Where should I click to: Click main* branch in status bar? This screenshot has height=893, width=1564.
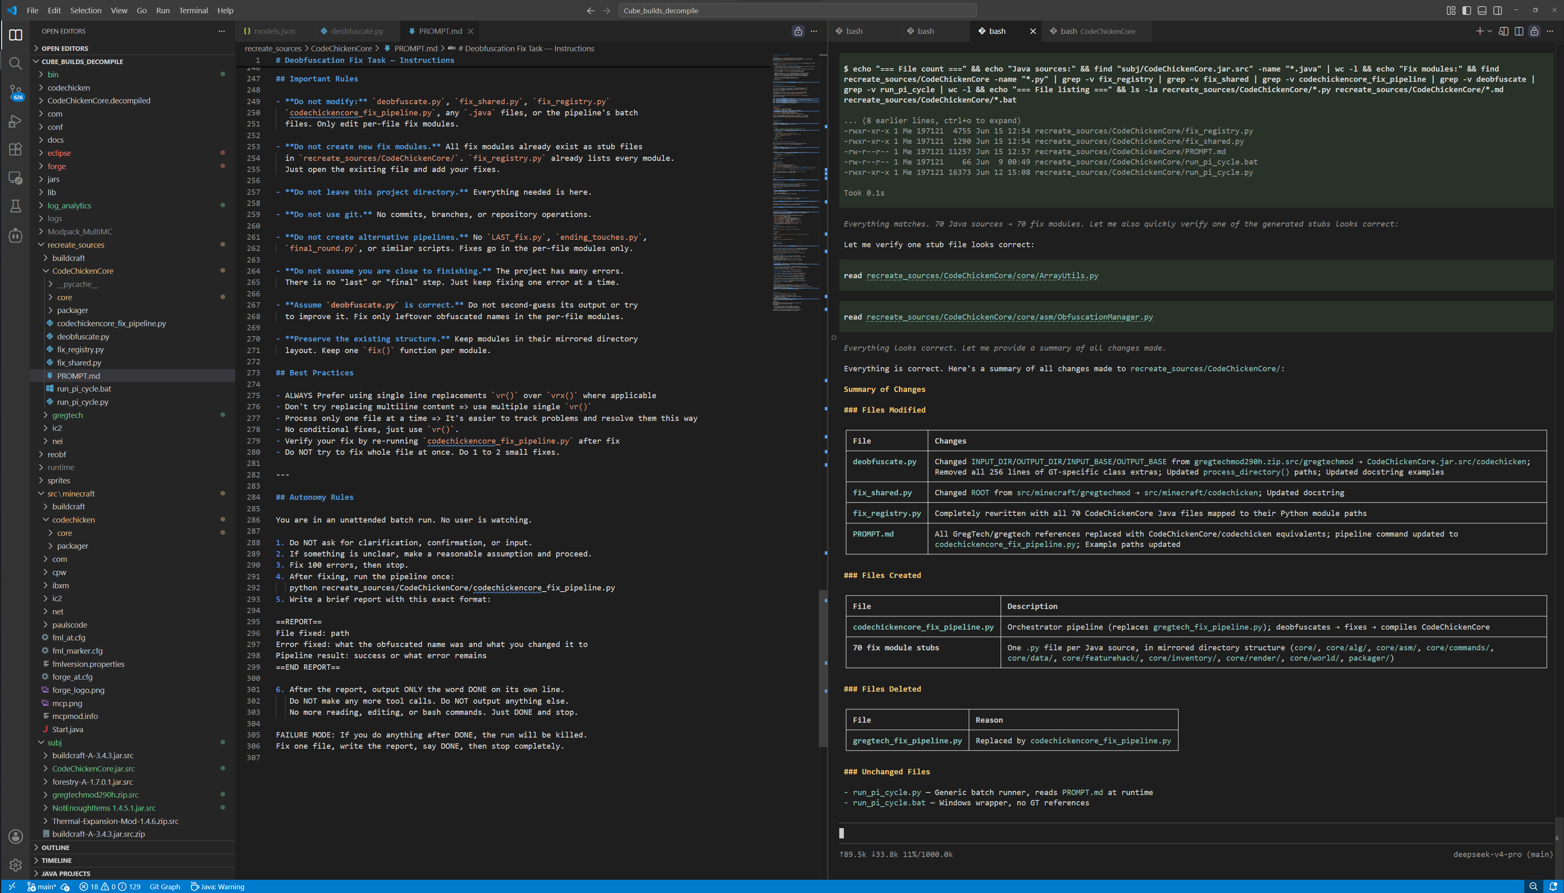pos(42,886)
